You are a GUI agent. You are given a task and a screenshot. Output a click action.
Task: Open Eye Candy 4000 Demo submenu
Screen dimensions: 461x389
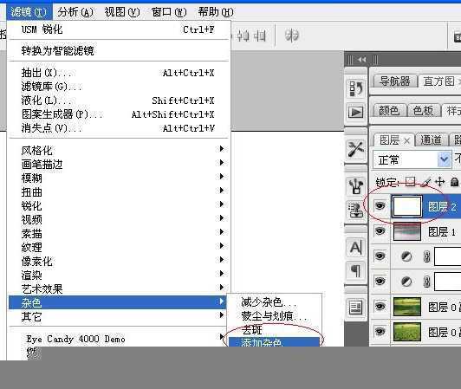point(118,339)
